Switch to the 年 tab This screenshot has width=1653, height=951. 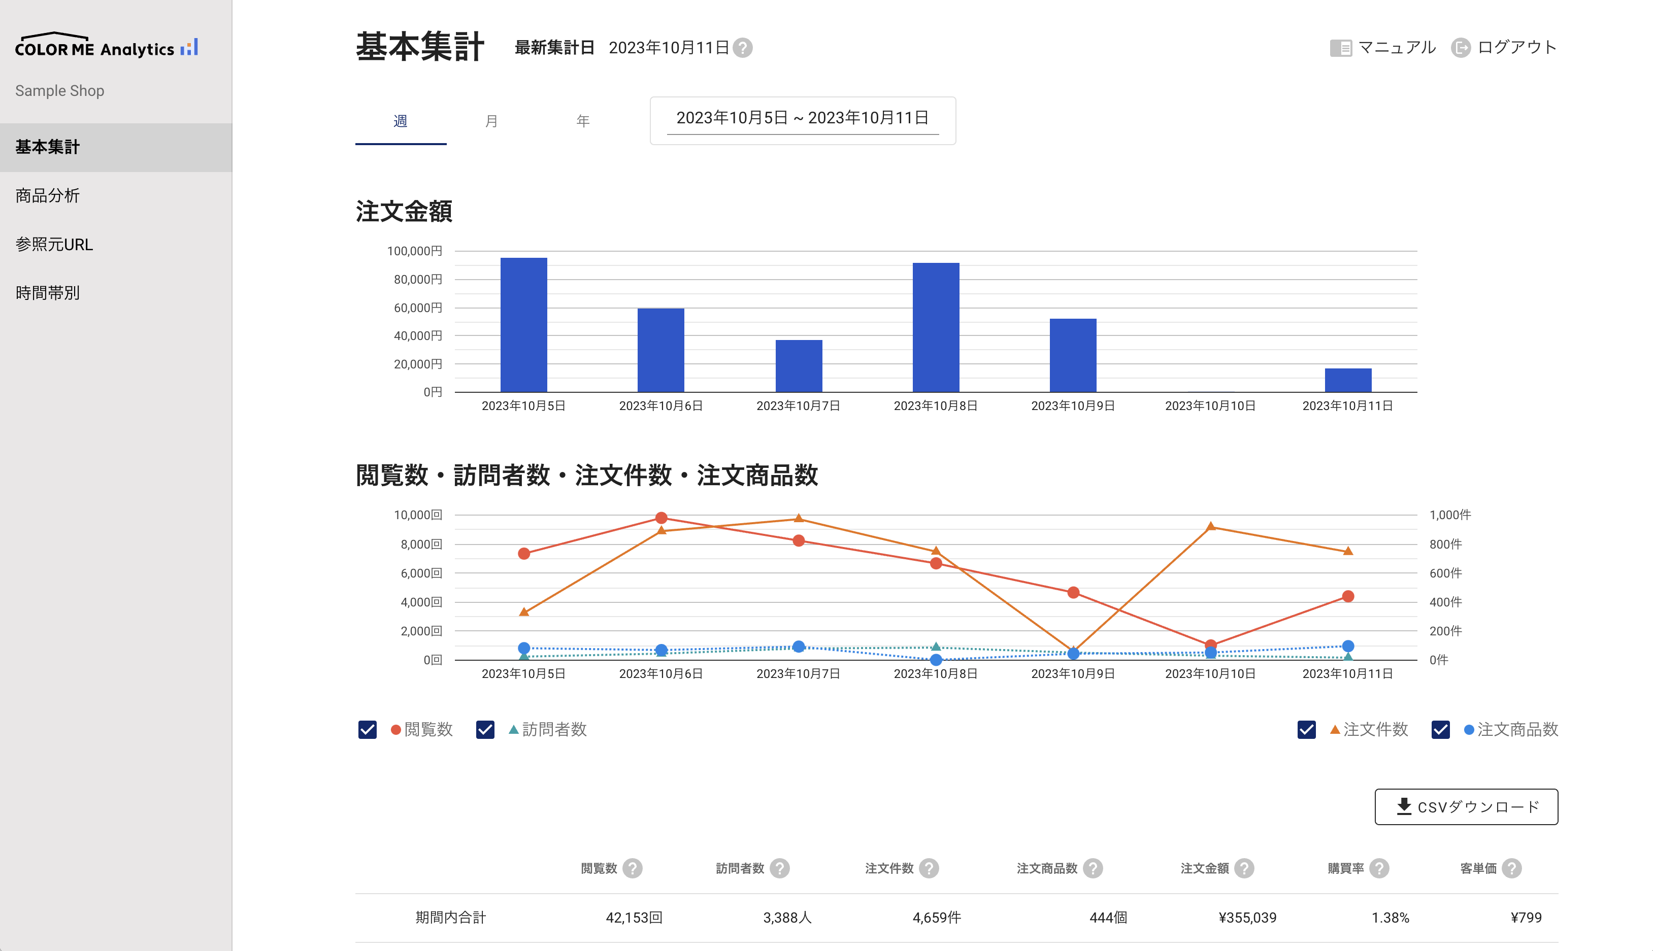(583, 121)
